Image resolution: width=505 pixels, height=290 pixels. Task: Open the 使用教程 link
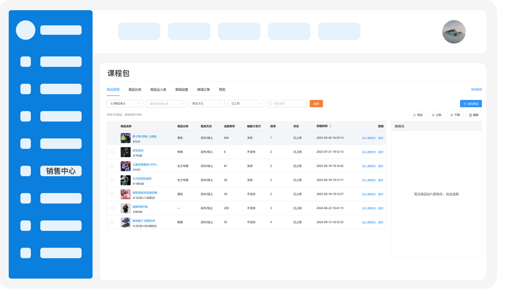click(x=476, y=90)
